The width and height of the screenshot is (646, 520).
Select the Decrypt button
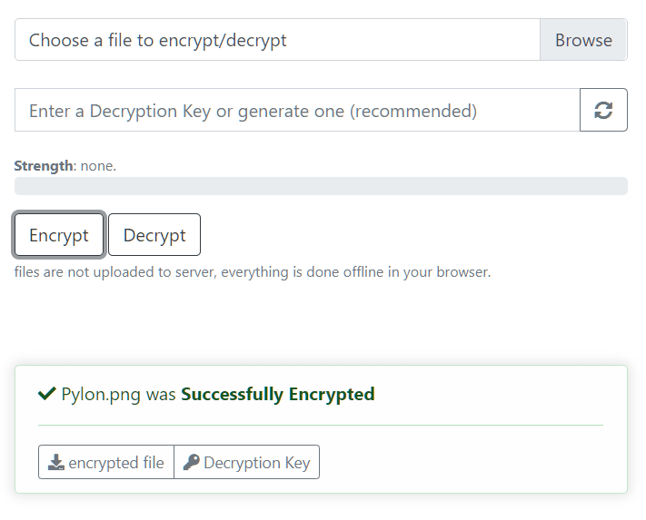(154, 235)
